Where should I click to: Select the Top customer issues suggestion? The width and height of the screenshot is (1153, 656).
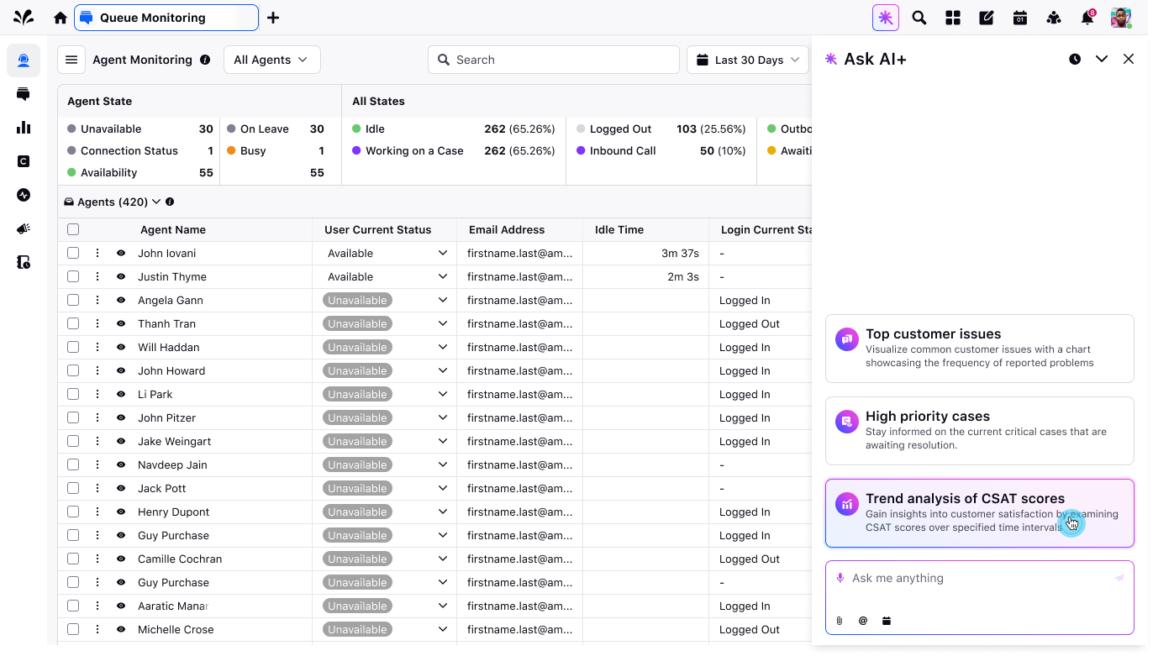(979, 348)
